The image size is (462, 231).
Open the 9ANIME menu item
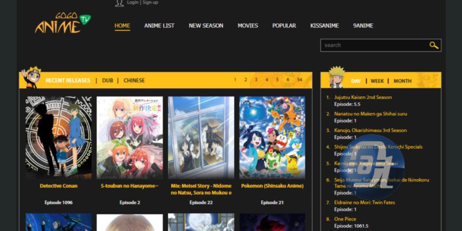(x=363, y=26)
